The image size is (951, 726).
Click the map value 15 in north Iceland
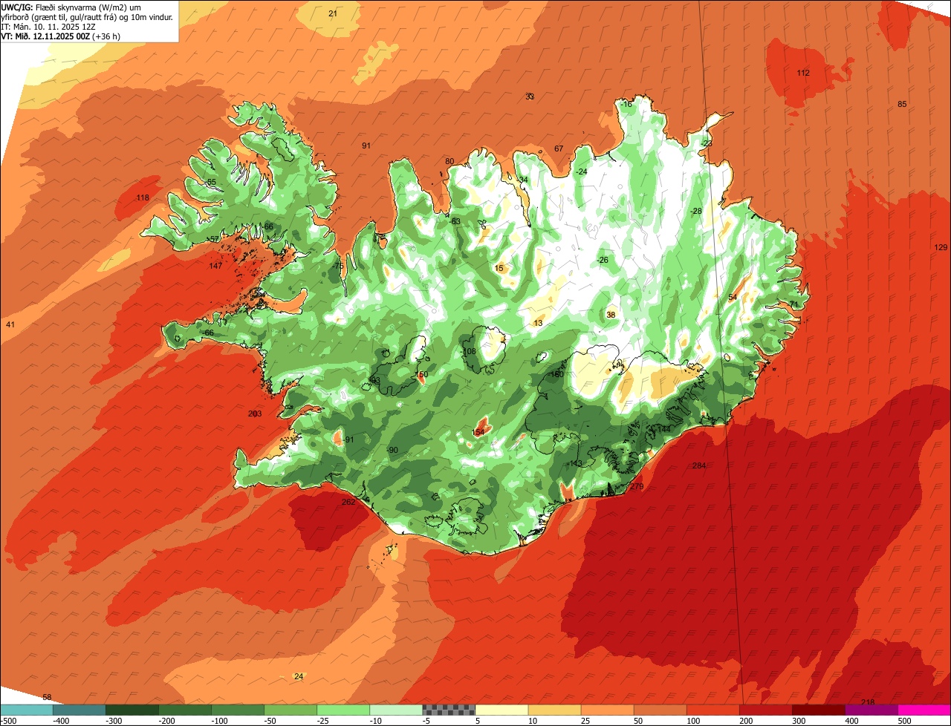coord(499,268)
